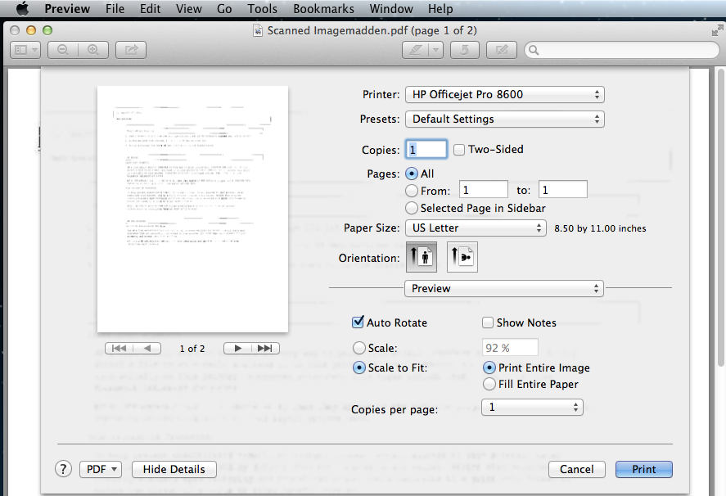726x496 pixels.
Task: Uncheck the Auto Rotate checkbox
Action: [x=358, y=322]
